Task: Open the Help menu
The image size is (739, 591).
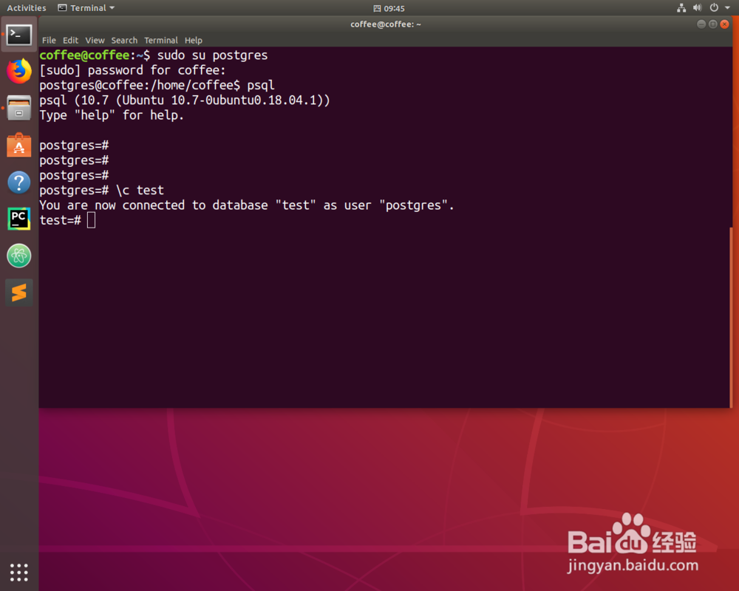Action: (x=193, y=40)
